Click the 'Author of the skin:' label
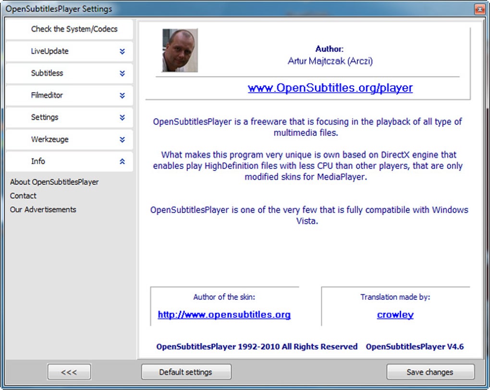 coord(224,297)
